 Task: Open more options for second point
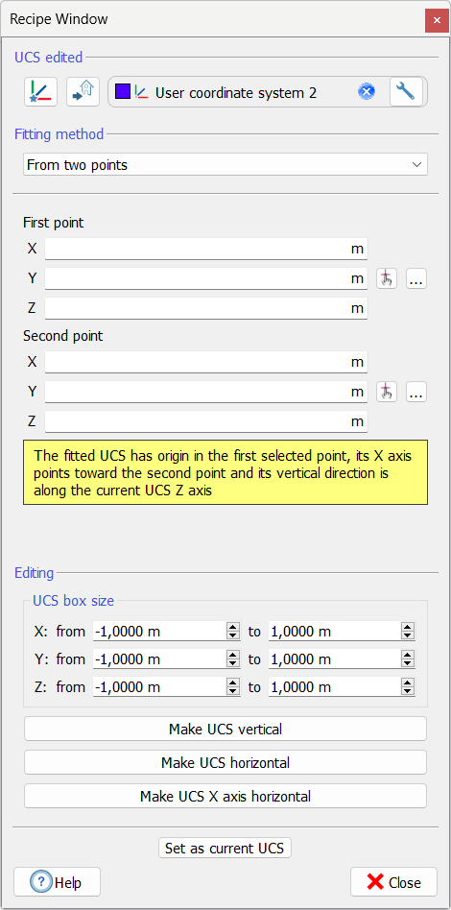[416, 393]
